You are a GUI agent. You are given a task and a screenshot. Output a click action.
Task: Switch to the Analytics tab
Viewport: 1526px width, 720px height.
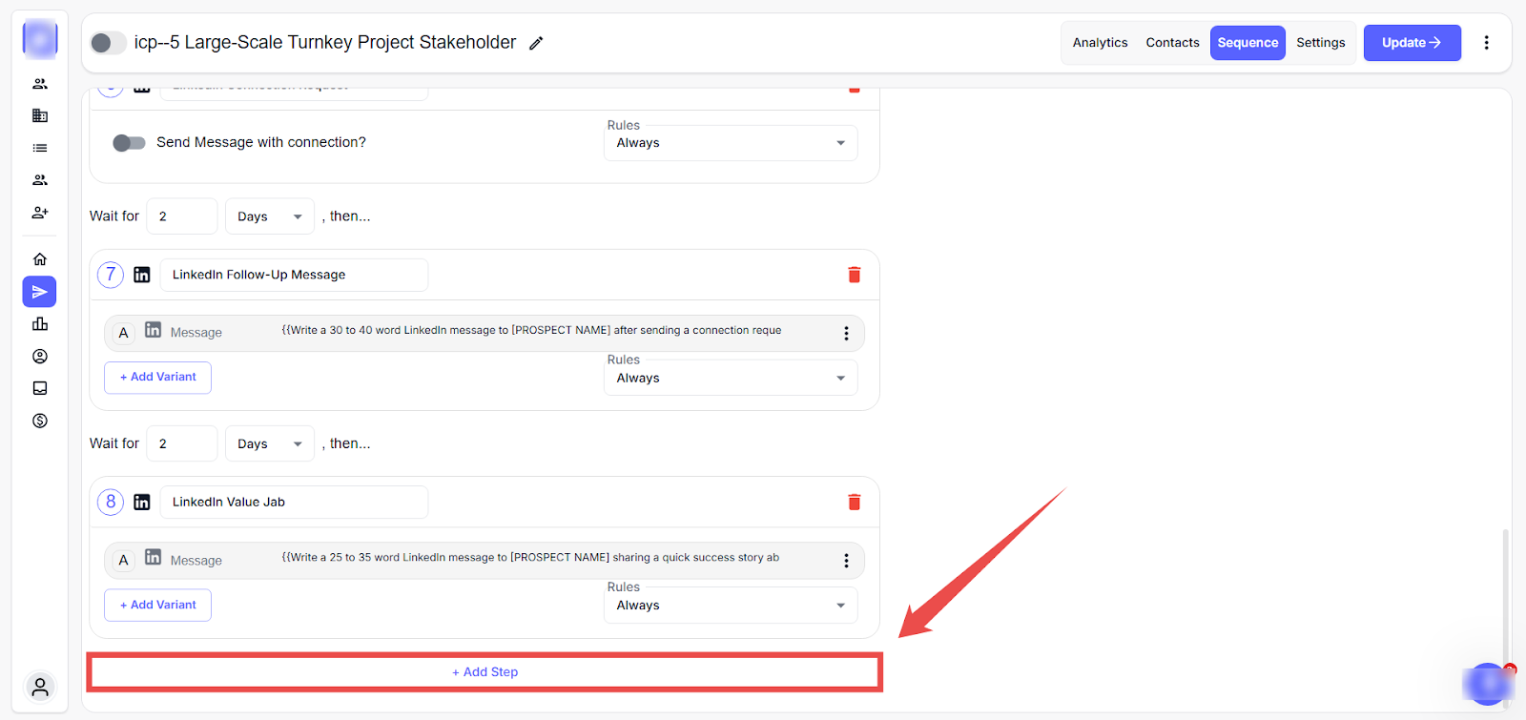[1100, 43]
